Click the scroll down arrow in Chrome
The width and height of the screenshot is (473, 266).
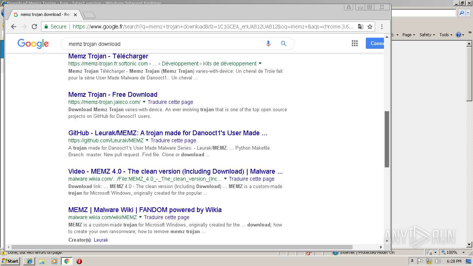click(387, 241)
